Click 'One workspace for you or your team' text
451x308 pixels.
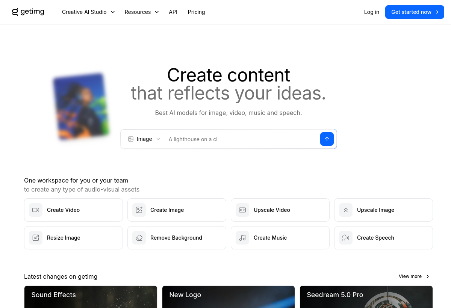click(76, 180)
